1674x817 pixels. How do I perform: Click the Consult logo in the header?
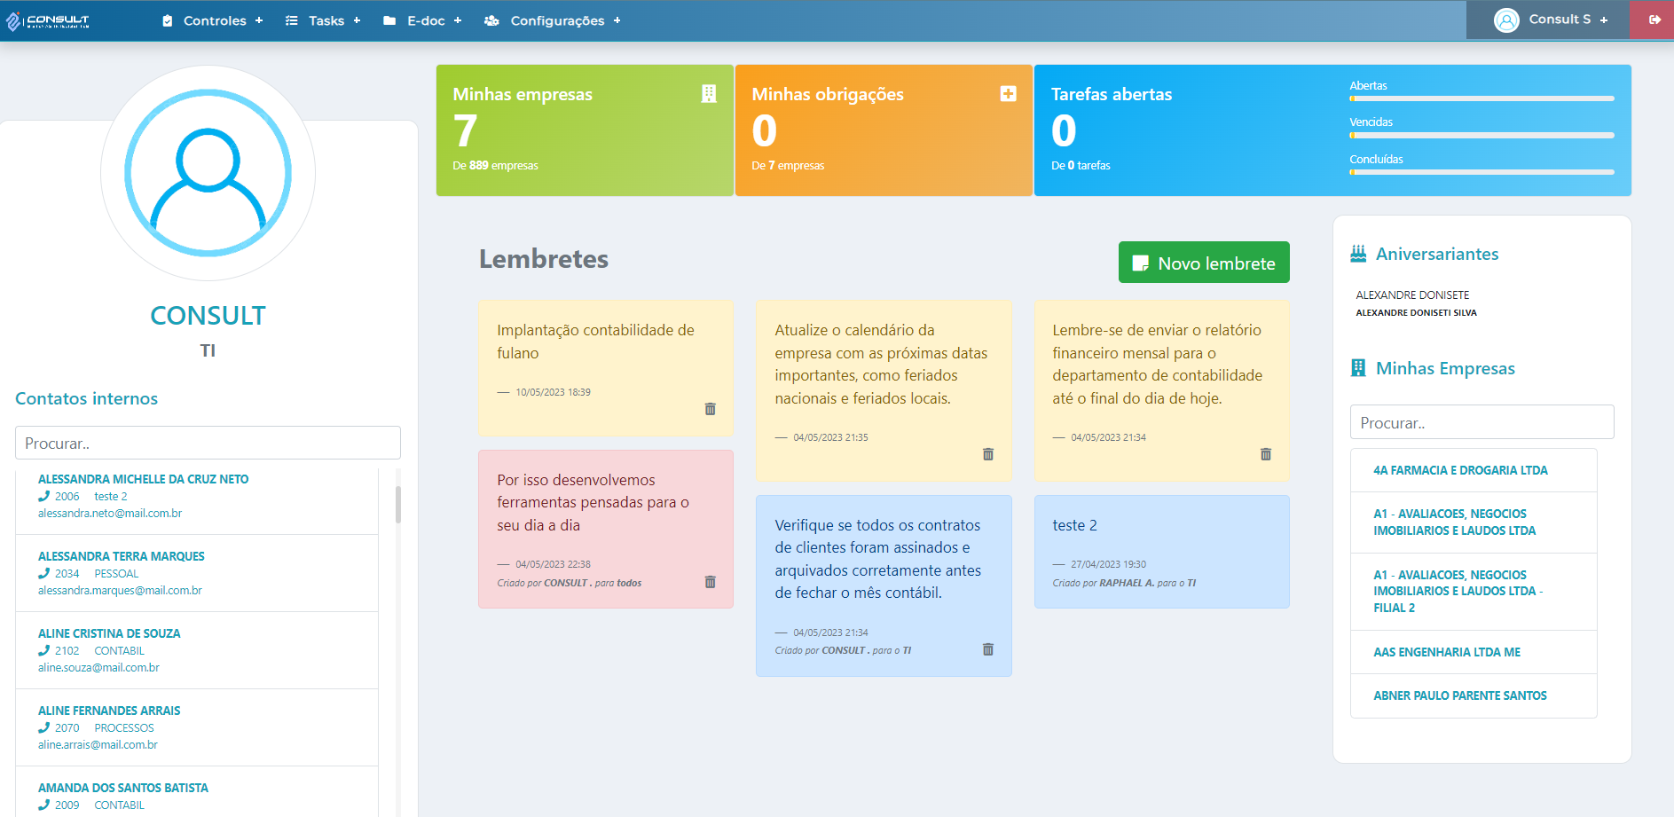(49, 20)
